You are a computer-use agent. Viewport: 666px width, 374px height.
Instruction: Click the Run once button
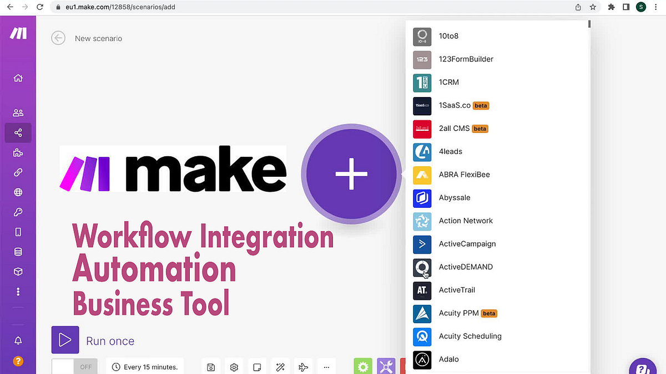65,340
